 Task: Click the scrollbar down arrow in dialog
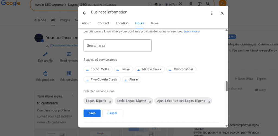click(x=226, y=125)
